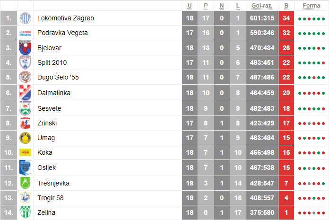Click the Bjelovar club crest
Screen dimensions: 330x221
coord(25,48)
